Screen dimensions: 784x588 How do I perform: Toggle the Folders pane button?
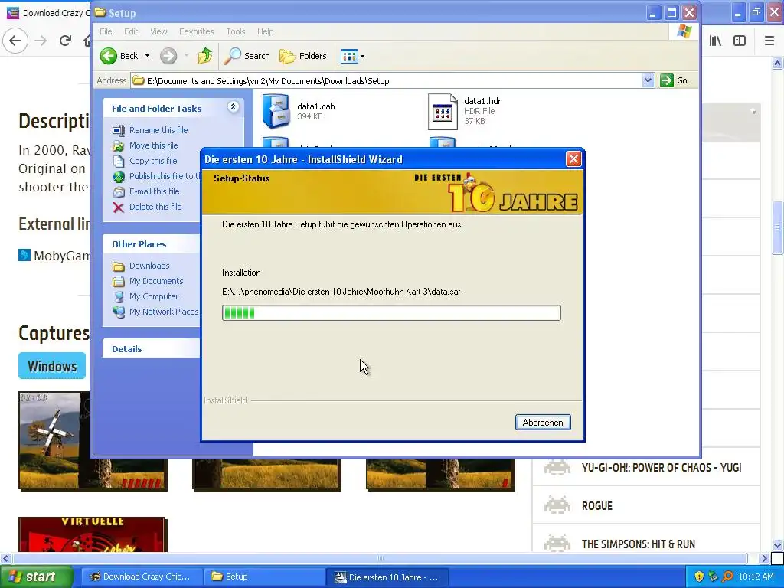(303, 56)
